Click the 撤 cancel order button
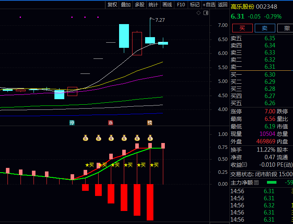This screenshot has width=293, height=224. [x=286, y=28]
